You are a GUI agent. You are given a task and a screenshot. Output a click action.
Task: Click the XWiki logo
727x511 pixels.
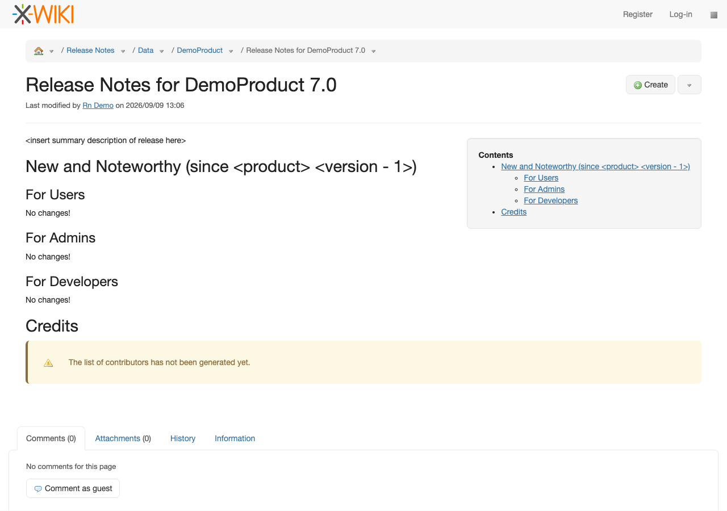[43, 14]
